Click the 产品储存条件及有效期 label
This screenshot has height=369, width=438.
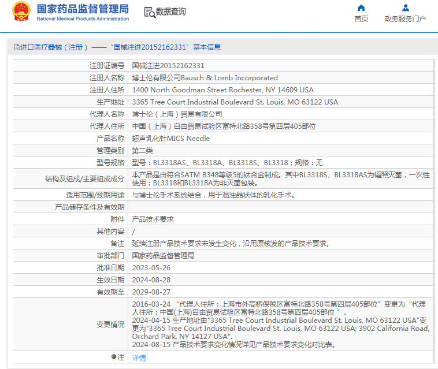point(90,207)
